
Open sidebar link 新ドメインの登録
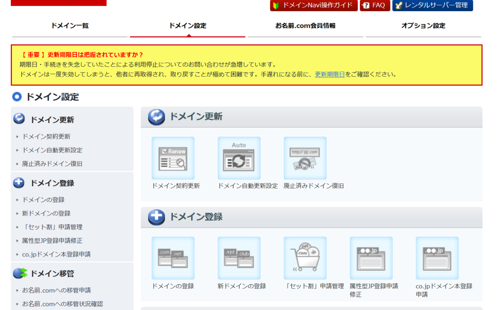(46, 214)
